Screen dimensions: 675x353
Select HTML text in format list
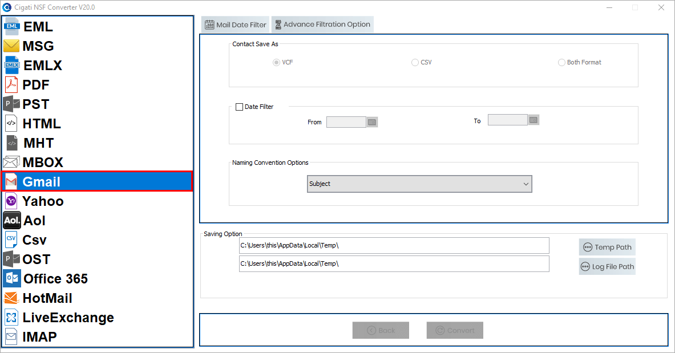point(42,124)
